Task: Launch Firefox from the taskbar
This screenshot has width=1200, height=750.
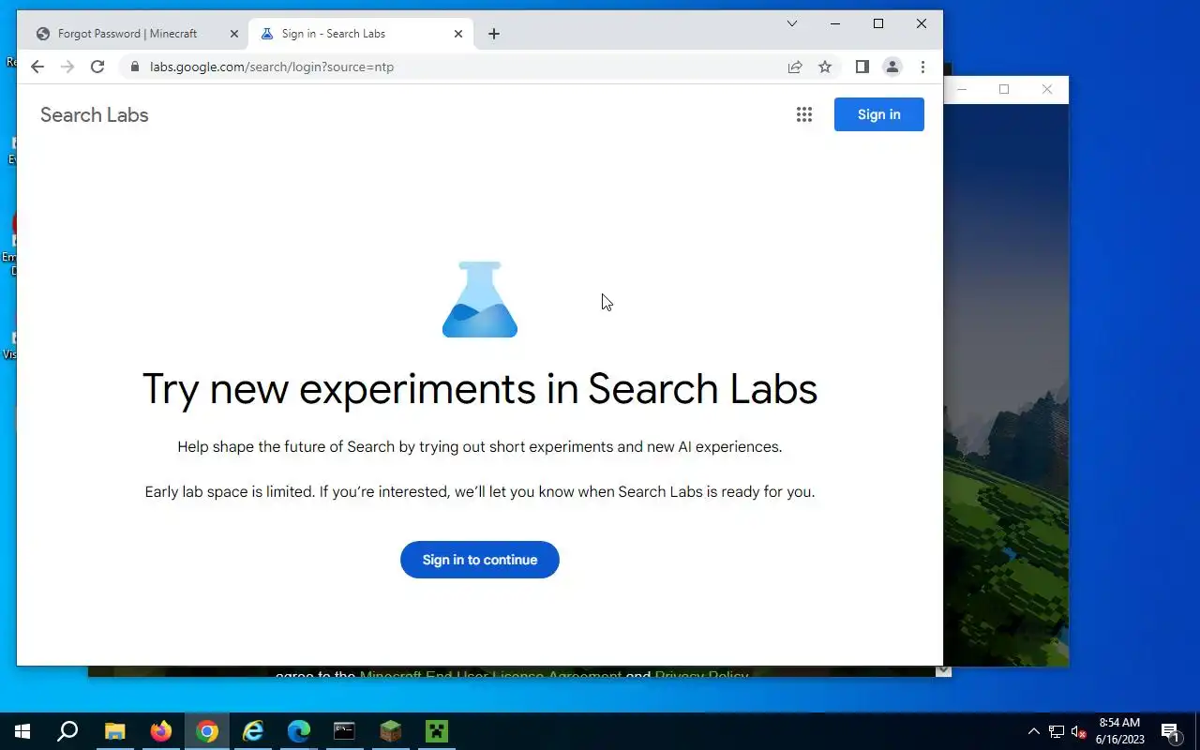Action: (161, 731)
